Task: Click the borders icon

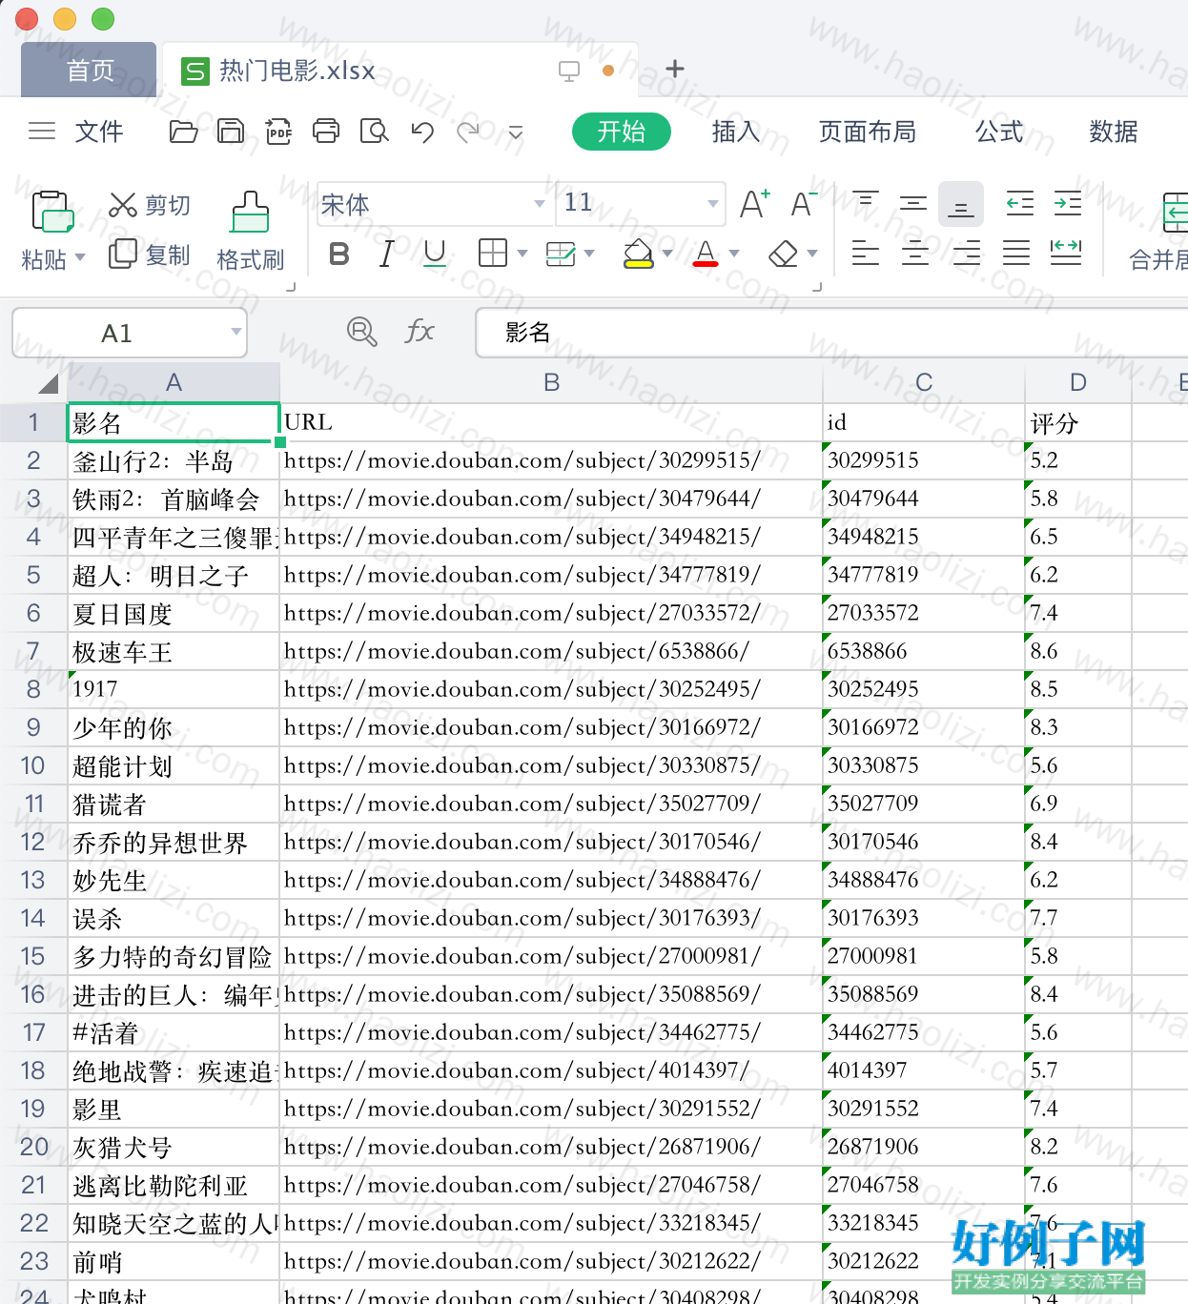Action: (x=493, y=254)
